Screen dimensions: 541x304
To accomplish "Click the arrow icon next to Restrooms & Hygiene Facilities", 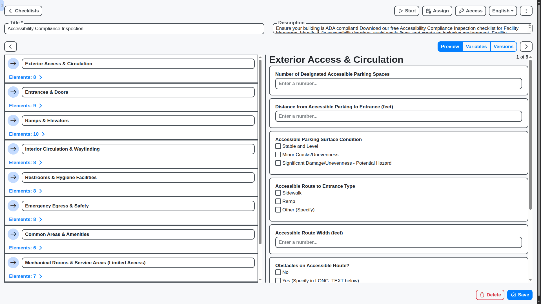I will pos(13,177).
